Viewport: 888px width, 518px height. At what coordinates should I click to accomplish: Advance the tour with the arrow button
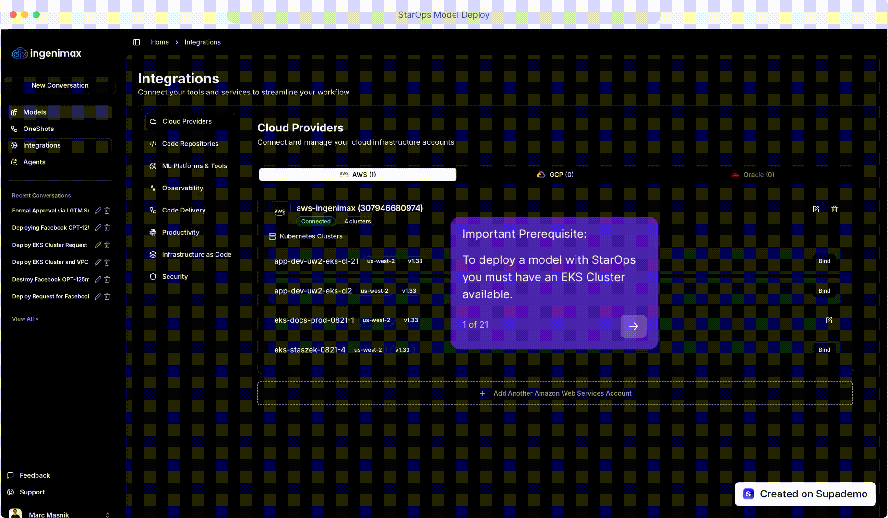click(634, 326)
